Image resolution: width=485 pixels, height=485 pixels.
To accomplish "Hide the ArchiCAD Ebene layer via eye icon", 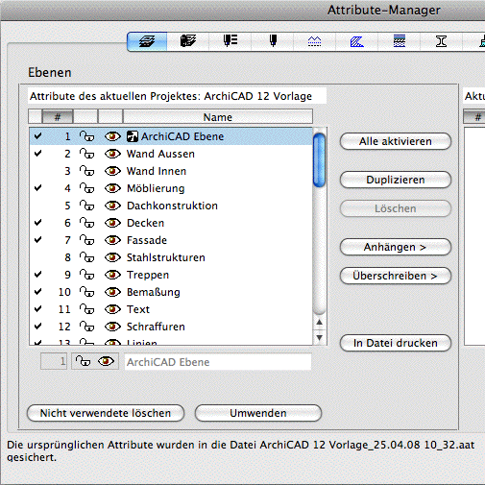I will tap(112, 136).
